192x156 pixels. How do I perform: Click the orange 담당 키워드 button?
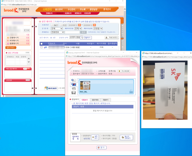tap(11, 47)
